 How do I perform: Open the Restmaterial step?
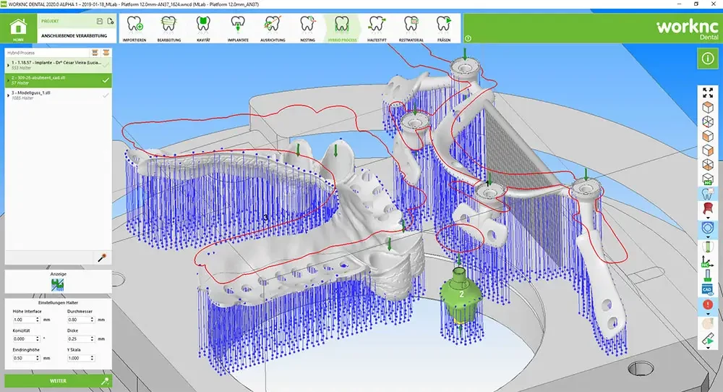tap(411, 29)
